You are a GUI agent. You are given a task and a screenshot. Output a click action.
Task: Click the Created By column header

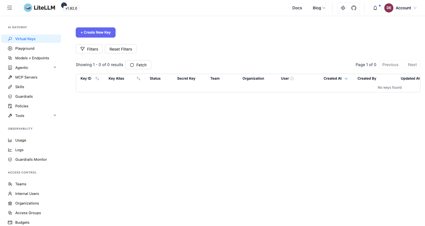pyautogui.click(x=367, y=79)
